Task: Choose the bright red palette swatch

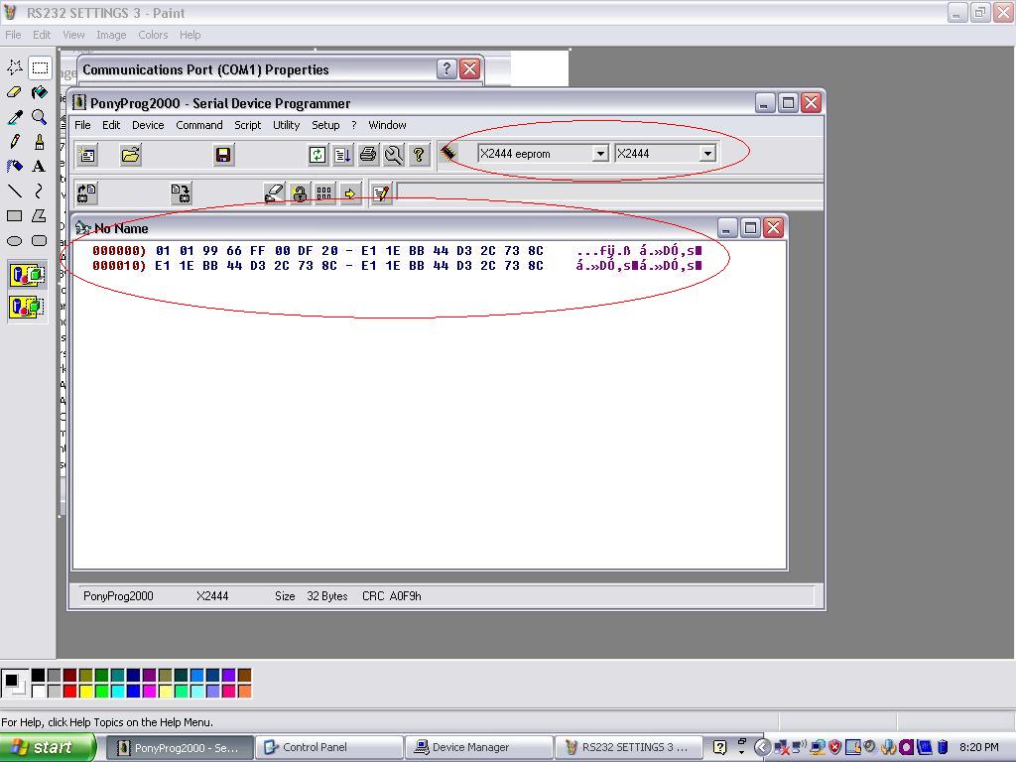Action: pyautogui.click(x=70, y=692)
